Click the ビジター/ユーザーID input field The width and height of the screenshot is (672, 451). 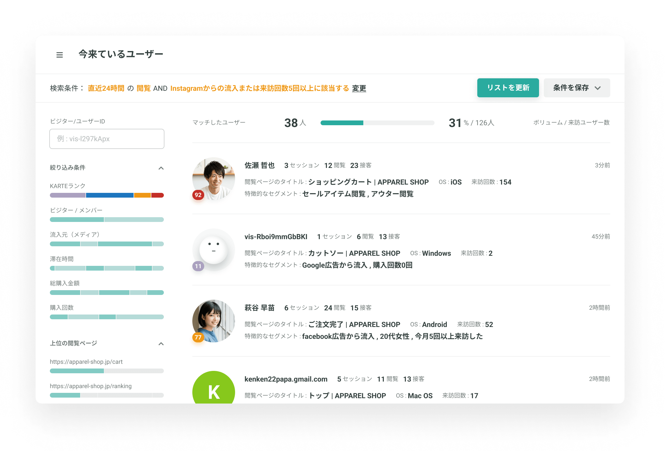pyautogui.click(x=107, y=139)
